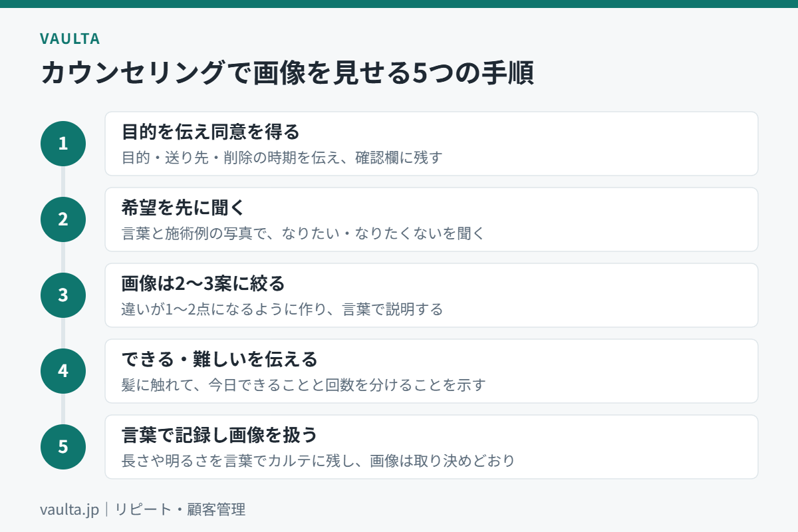Click the step 2 number circle
Image resolution: width=798 pixels, height=532 pixels.
63,219
